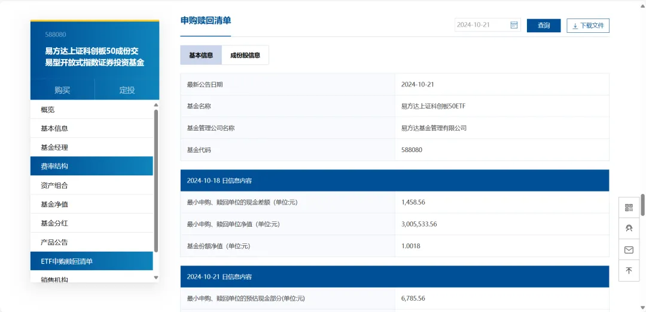Open 资产组合 in the sidebar menu
Viewport: 646px width, 312px height.
click(x=92, y=186)
